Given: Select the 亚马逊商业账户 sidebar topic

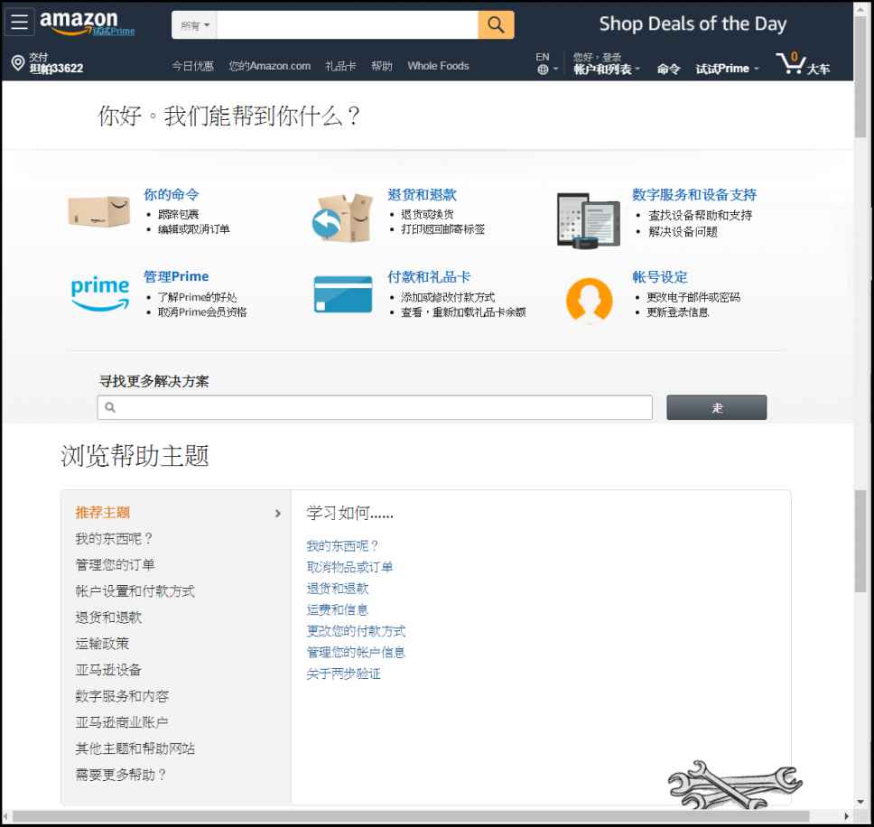Looking at the screenshot, I should point(122,721).
